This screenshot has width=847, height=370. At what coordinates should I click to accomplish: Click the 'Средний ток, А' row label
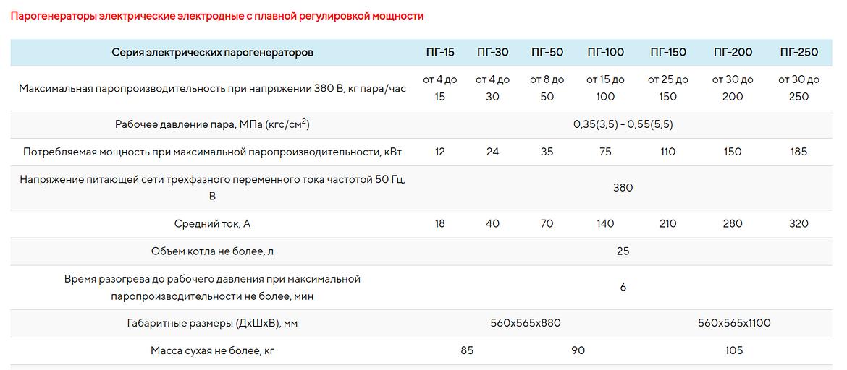[212, 224]
